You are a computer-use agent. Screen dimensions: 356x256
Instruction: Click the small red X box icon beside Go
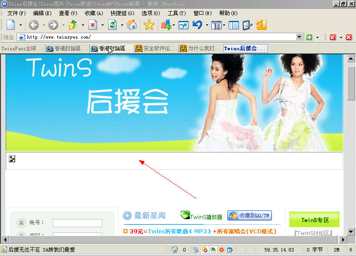(x=332, y=37)
